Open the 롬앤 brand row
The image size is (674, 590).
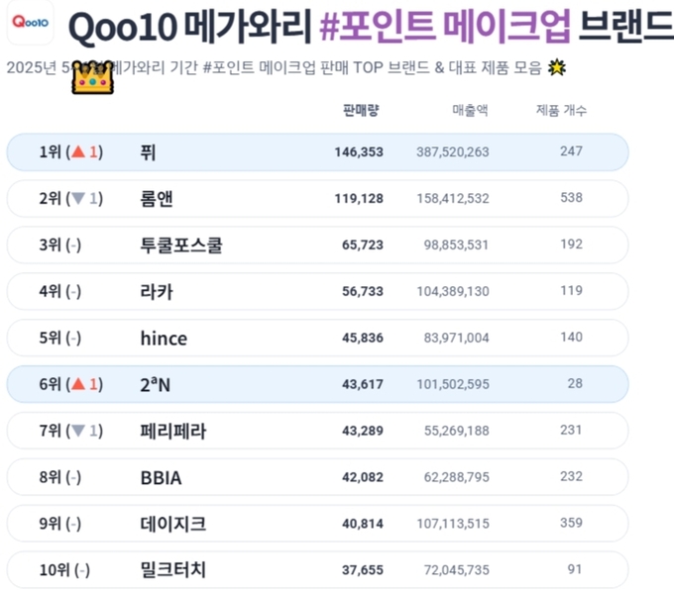click(317, 198)
